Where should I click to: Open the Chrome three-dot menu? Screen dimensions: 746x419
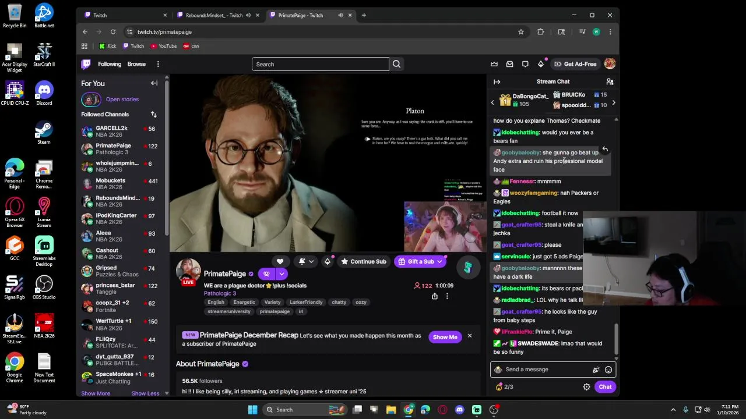coord(610,32)
